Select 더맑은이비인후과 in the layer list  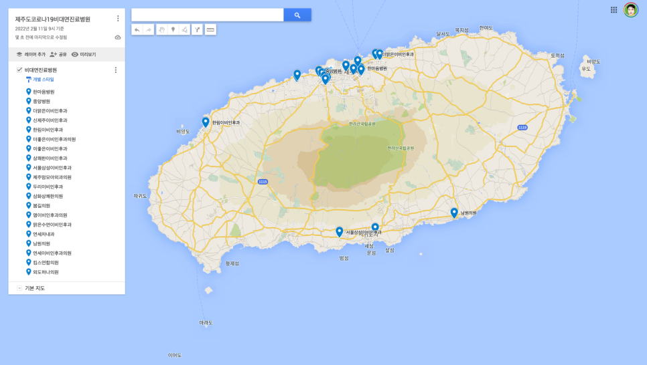[x=50, y=111]
